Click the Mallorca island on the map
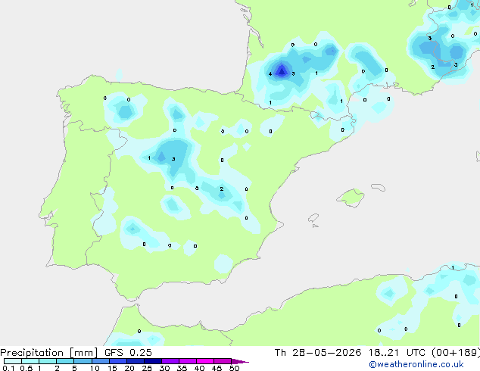The image size is (480, 371). pyautogui.click(x=351, y=198)
